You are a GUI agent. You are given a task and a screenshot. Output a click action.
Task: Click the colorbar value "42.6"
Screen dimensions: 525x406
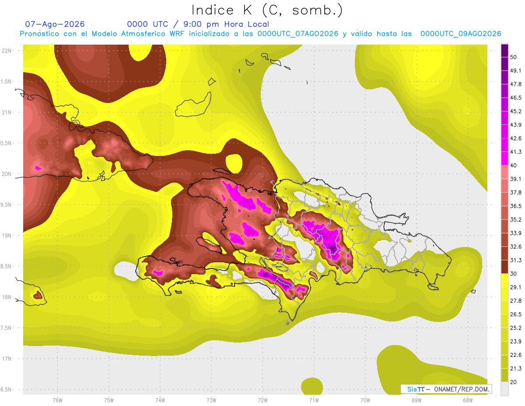pyautogui.click(x=515, y=138)
